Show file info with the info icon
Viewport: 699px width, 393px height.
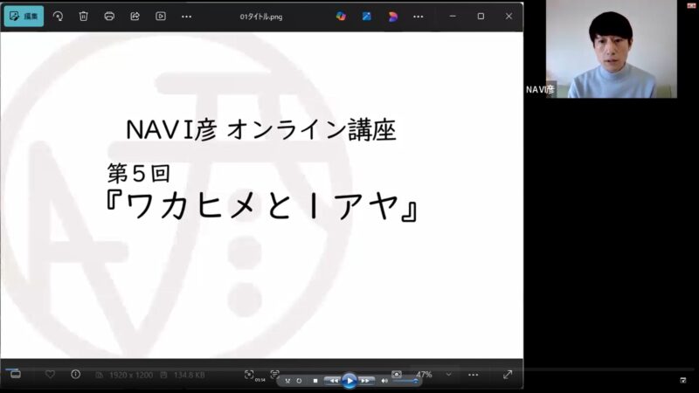point(75,375)
